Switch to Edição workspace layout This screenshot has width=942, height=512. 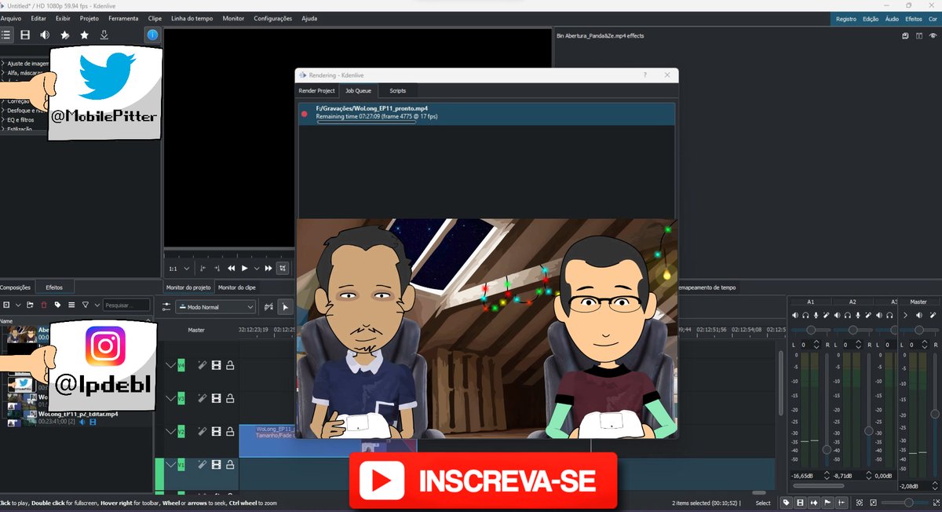[871, 18]
